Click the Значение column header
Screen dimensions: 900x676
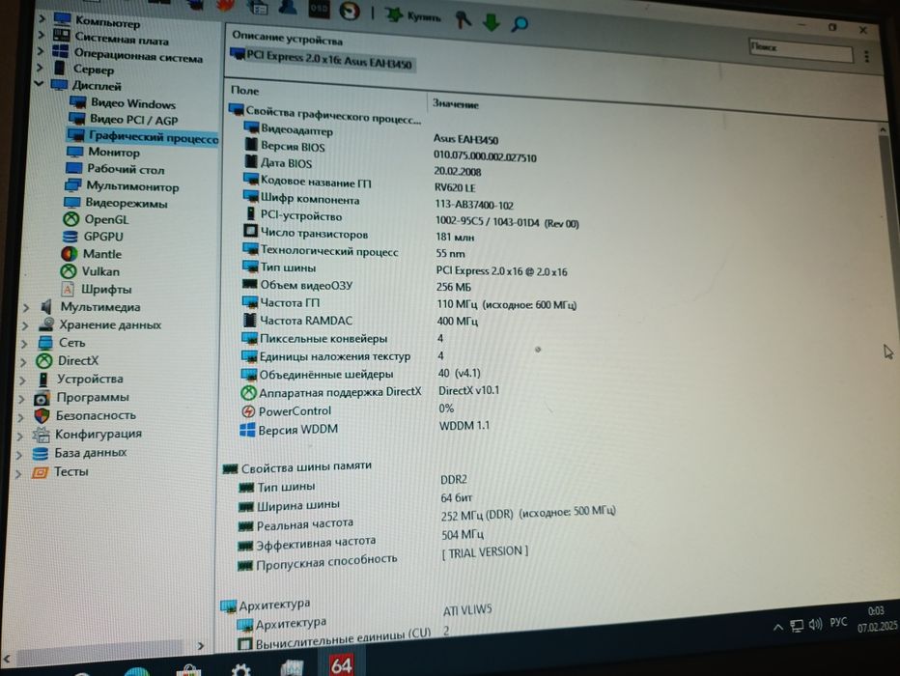point(455,104)
